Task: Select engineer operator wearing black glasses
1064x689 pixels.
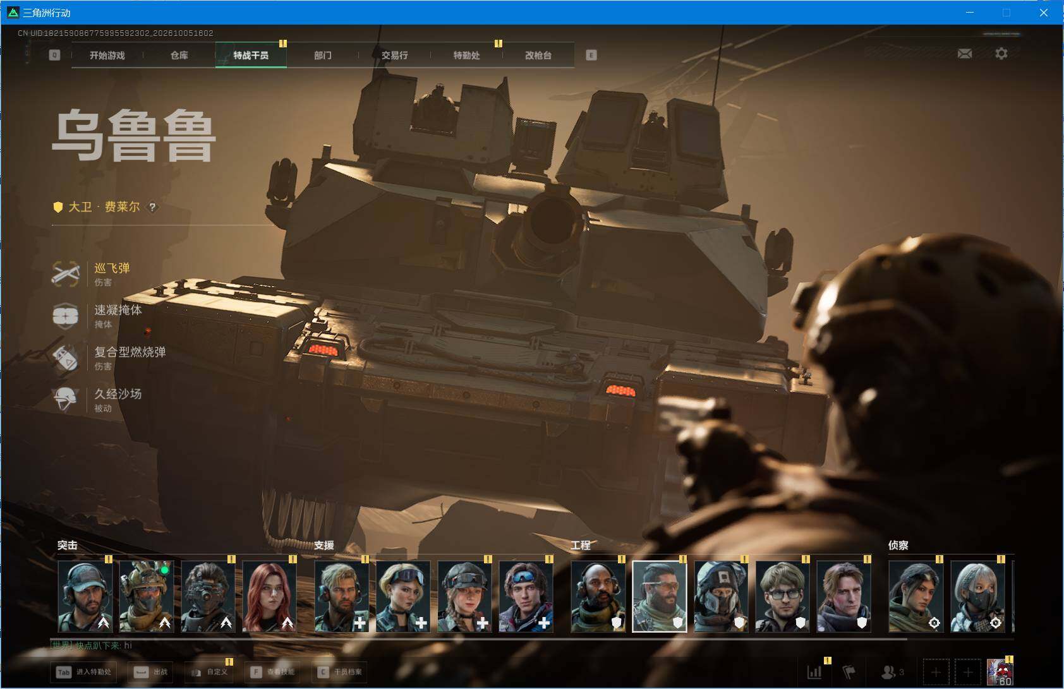Action: (782, 597)
